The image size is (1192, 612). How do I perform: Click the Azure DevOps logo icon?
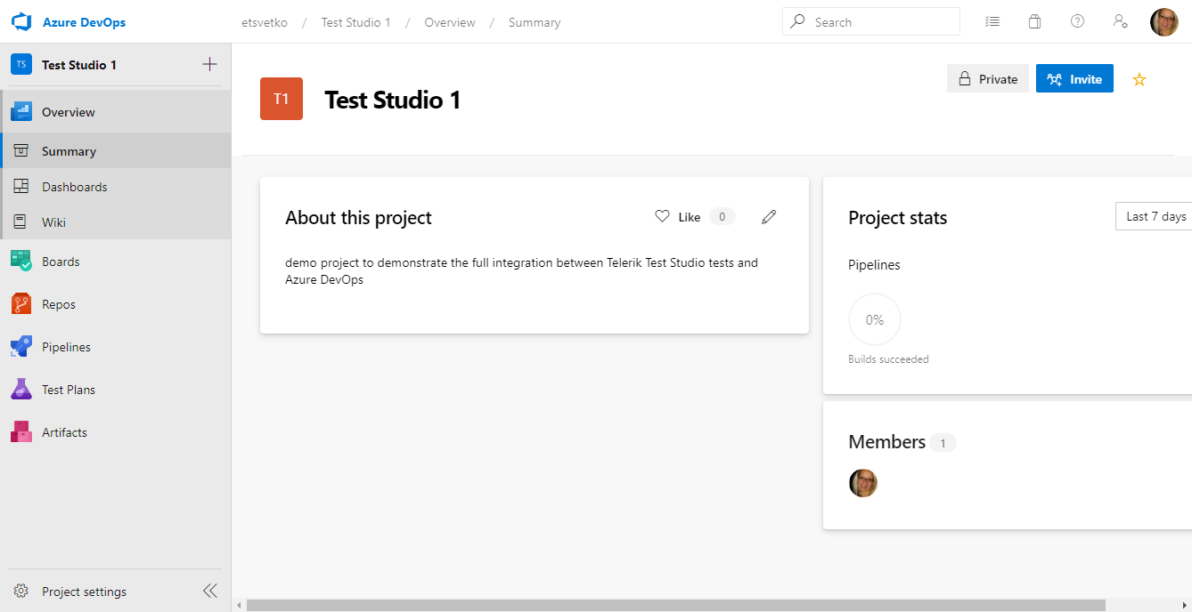[21, 22]
